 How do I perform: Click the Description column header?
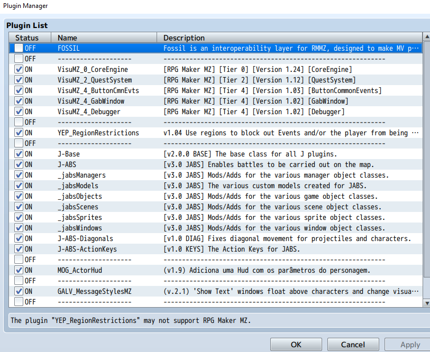pyautogui.click(x=290, y=38)
